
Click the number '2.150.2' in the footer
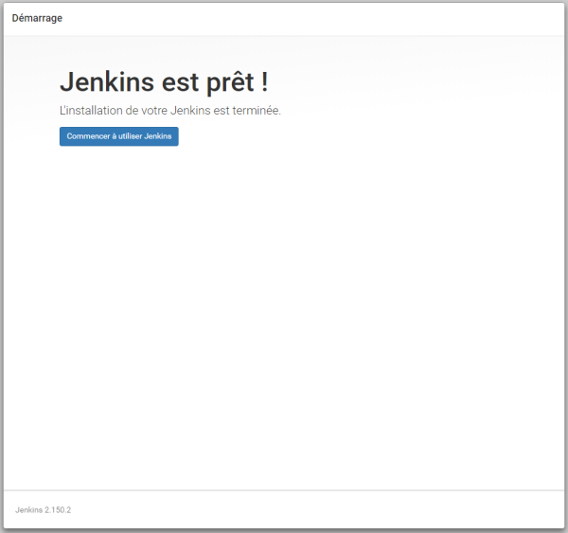(x=57, y=510)
